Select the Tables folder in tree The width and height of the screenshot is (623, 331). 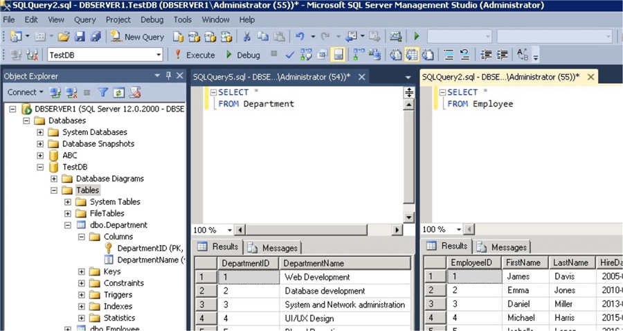click(87, 190)
